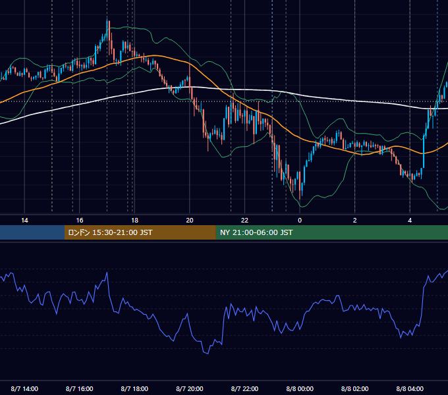Image resolution: width=448 pixels, height=395 pixels.
Task: Click the 8/7 22:00 label on indicator axis
Action: pyautogui.click(x=244, y=388)
